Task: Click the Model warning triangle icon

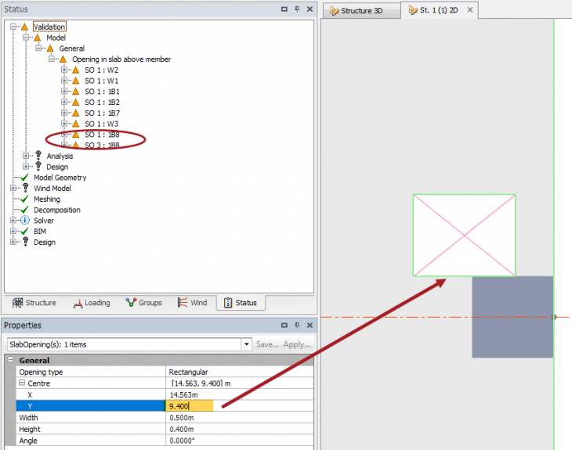Action: coord(37,38)
